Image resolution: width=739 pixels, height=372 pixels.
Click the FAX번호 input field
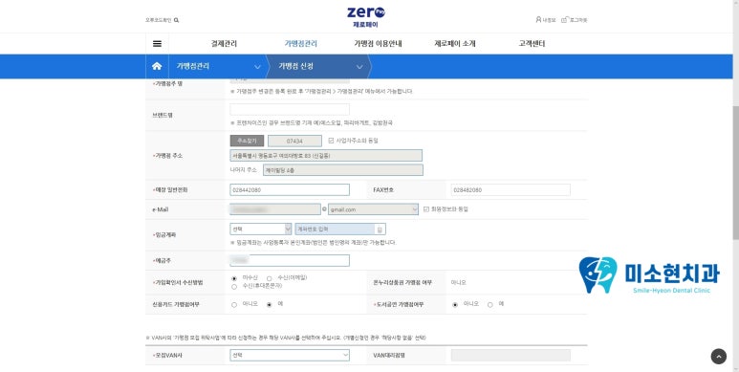point(511,189)
